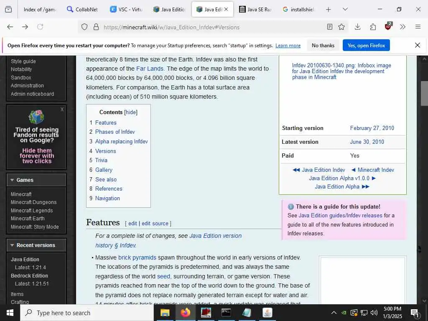Hide the Contents table
Screen dimensions: 428x321
(x=131, y=112)
